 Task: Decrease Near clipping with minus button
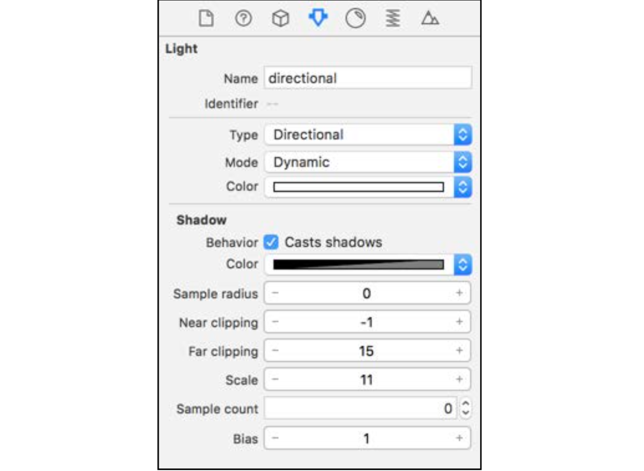pos(275,322)
